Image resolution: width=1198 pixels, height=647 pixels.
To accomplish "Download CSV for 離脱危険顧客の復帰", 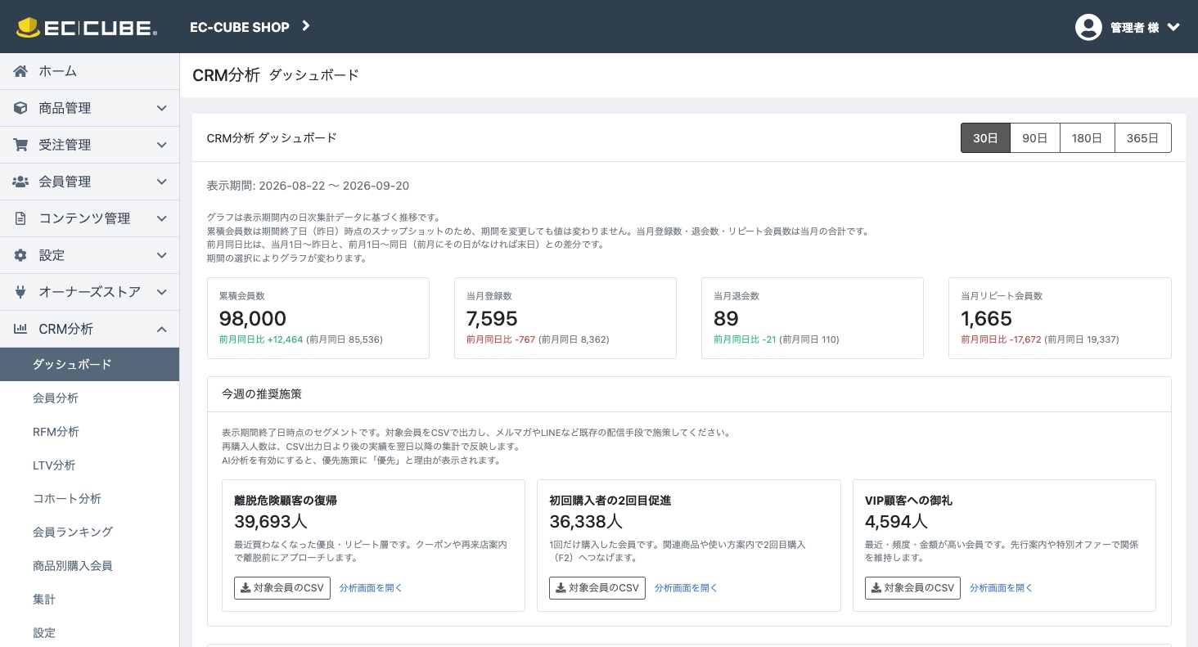I will pyautogui.click(x=282, y=587).
